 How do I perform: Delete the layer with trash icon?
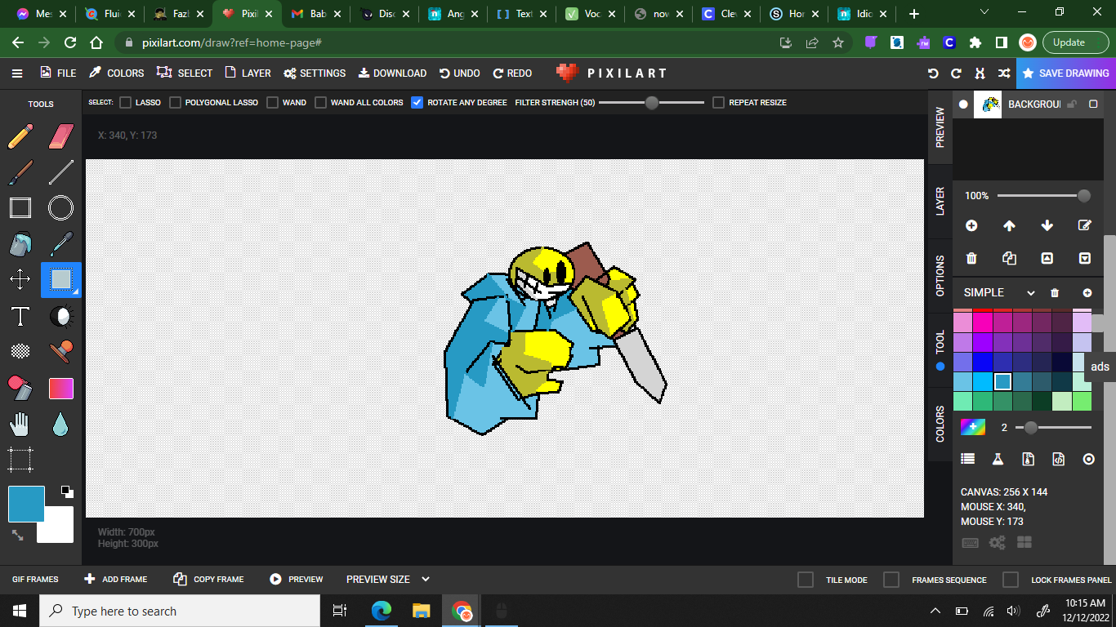click(x=971, y=258)
